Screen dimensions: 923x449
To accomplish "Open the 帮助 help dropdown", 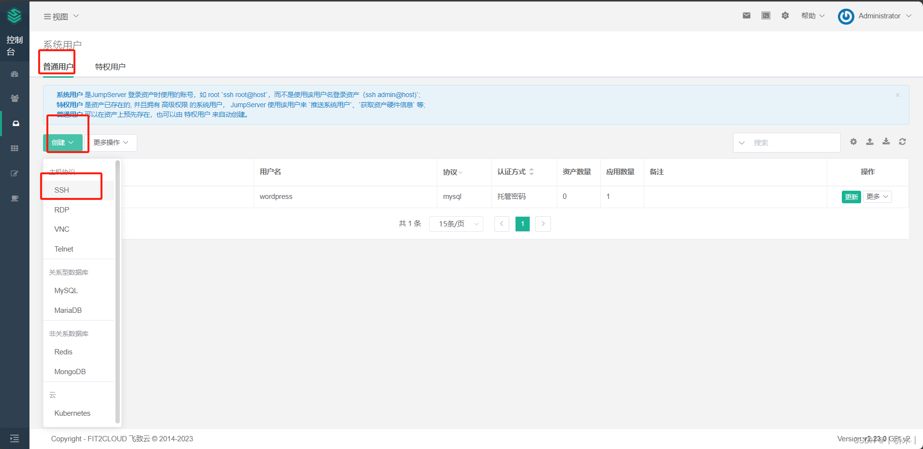I will point(813,16).
